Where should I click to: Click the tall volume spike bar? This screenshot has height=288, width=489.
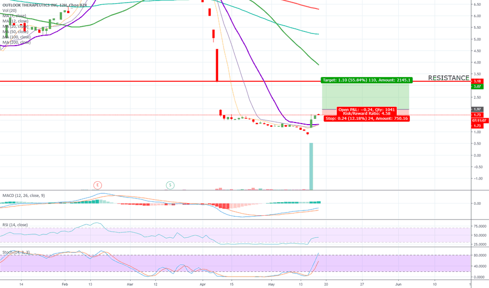click(x=311, y=167)
